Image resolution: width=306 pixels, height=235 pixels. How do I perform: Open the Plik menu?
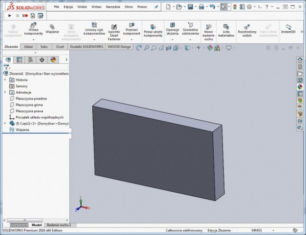(57, 7)
